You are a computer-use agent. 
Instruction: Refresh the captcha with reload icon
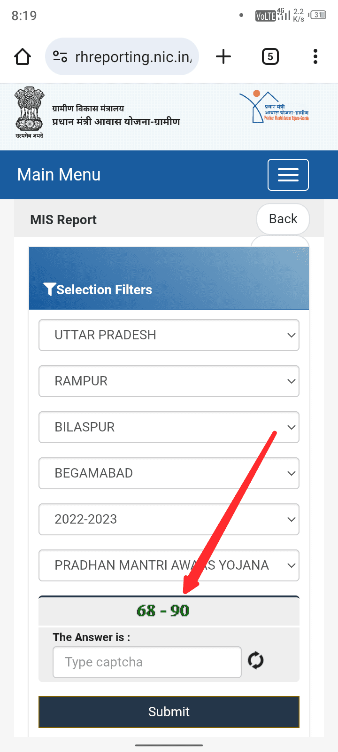tap(255, 660)
